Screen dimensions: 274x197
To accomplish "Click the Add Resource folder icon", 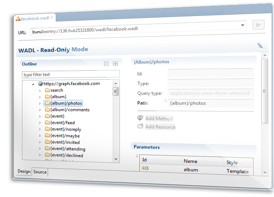I will pyautogui.click(x=140, y=127).
